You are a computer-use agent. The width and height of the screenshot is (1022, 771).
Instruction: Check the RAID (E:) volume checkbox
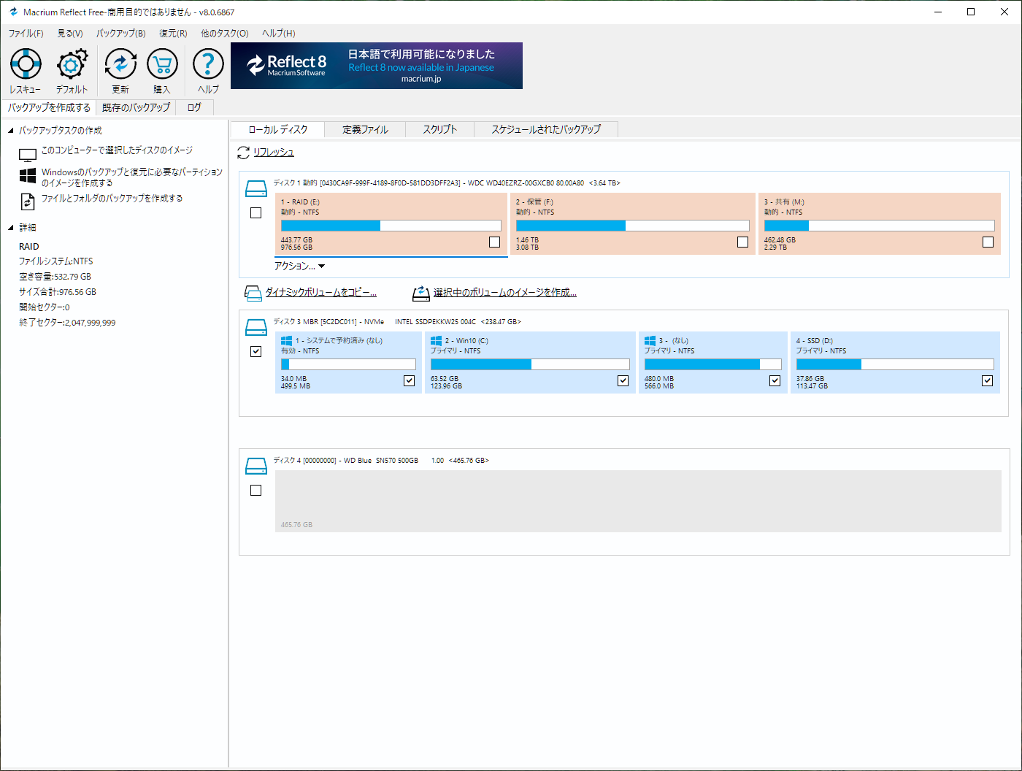[495, 242]
